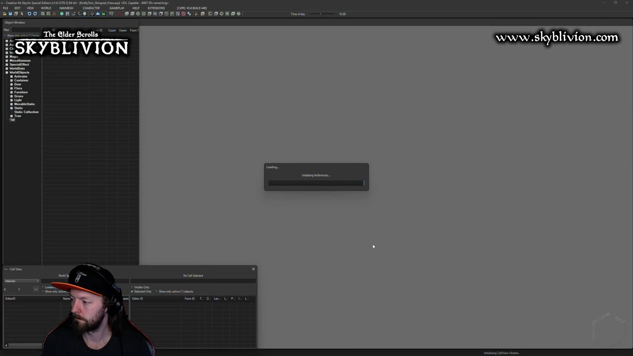Expand the Furniture tree node
Viewport: 633px width, 356px height.
[11, 92]
